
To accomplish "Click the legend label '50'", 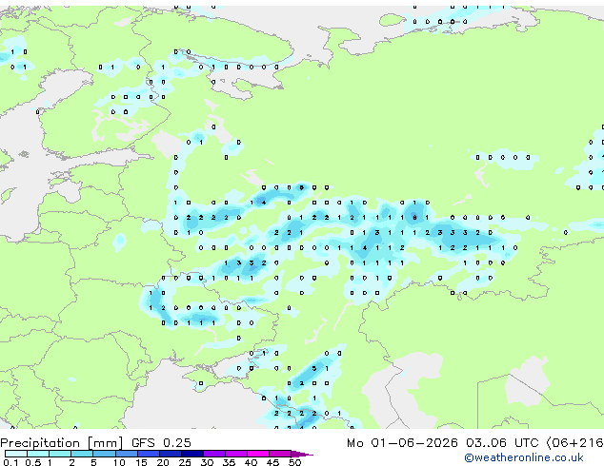I will point(294,462).
